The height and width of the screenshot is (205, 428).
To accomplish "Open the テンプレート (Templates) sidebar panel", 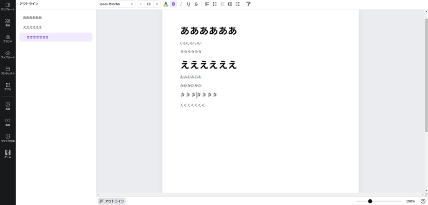I will click(x=8, y=6).
